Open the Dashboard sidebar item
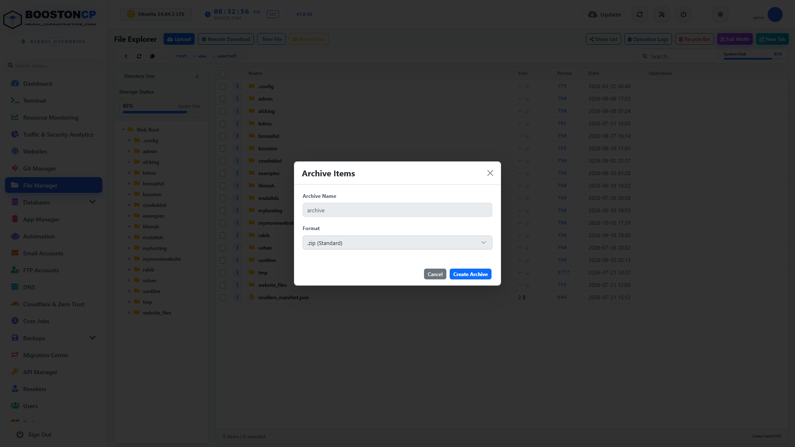This screenshot has height=447, width=795. [x=53, y=83]
